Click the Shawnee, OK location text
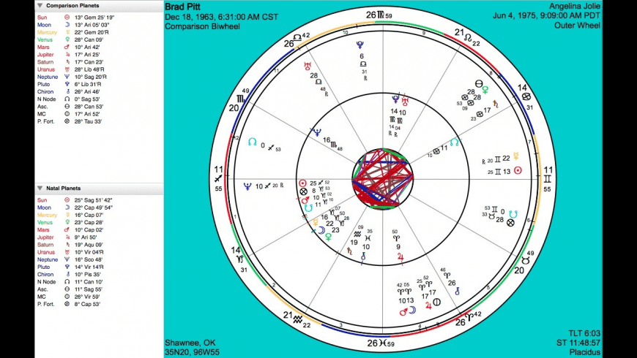 click(x=190, y=343)
